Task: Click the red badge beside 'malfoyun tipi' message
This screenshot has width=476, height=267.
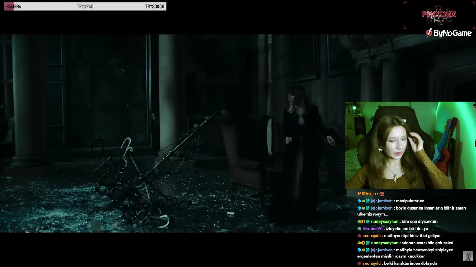Action: 359,236
